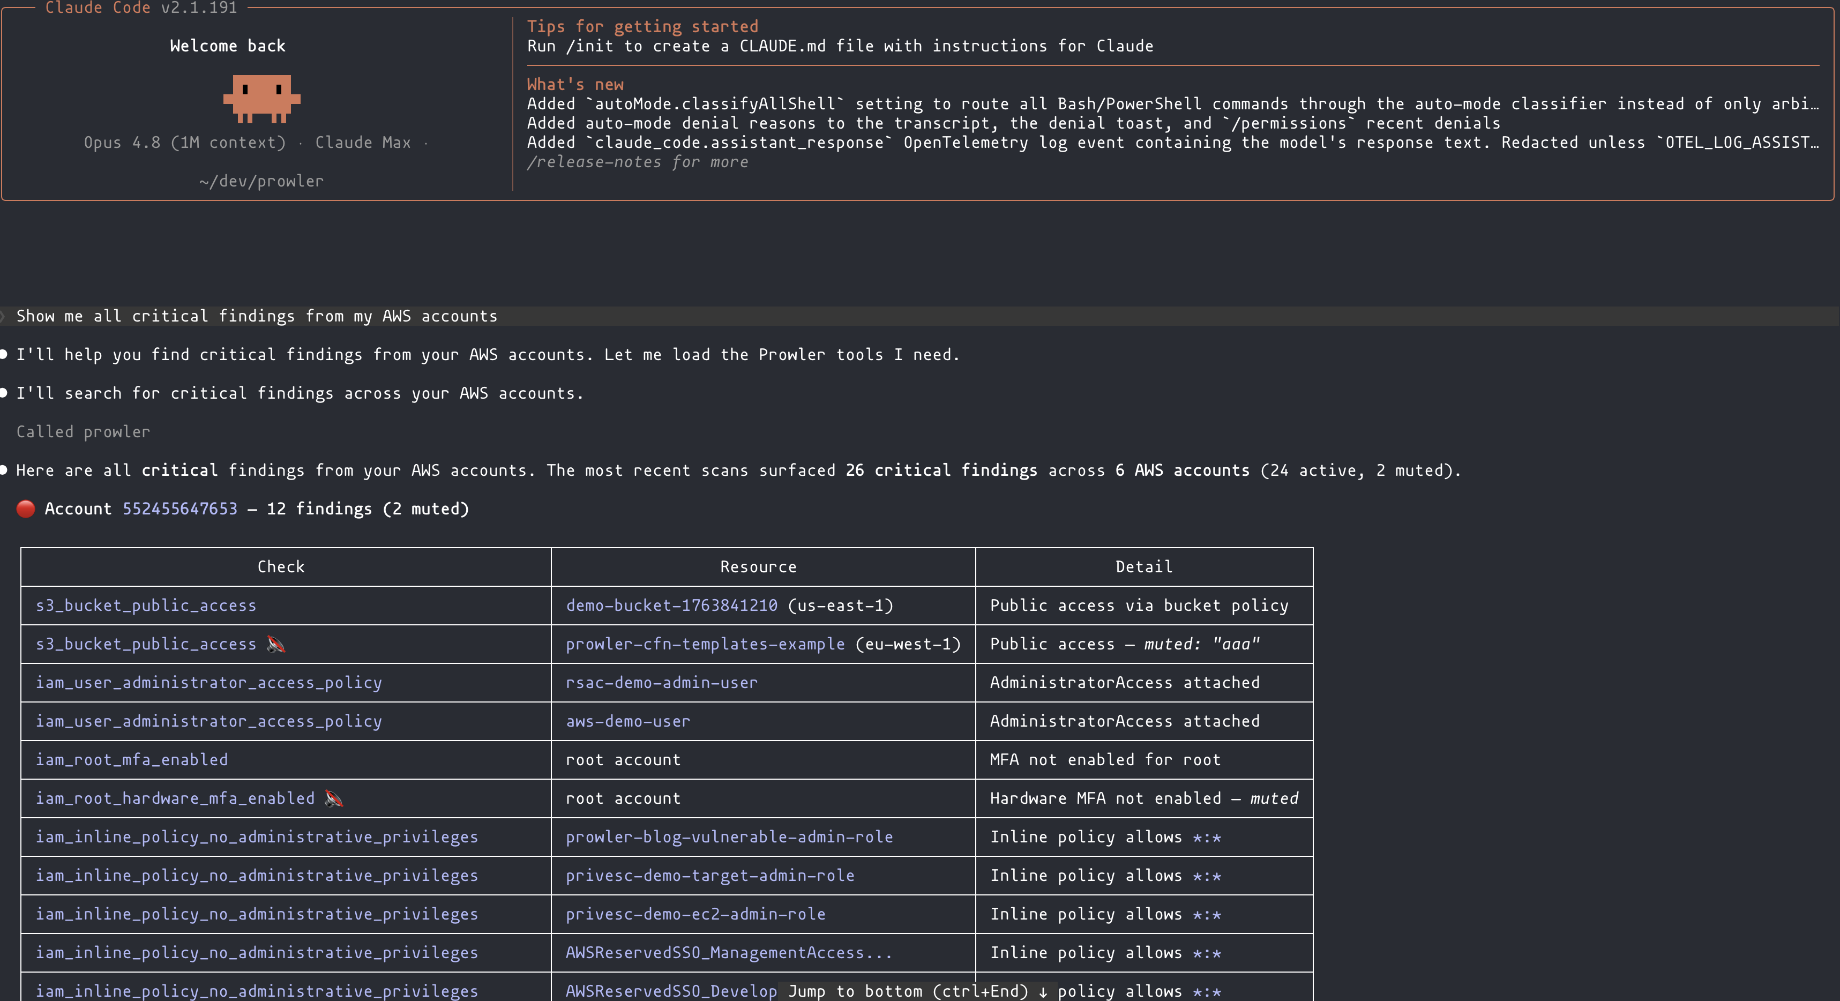Click the inline policy check for prowler-blog-vulnerable-admin-role
1840x1001 pixels.
tap(257, 836)
